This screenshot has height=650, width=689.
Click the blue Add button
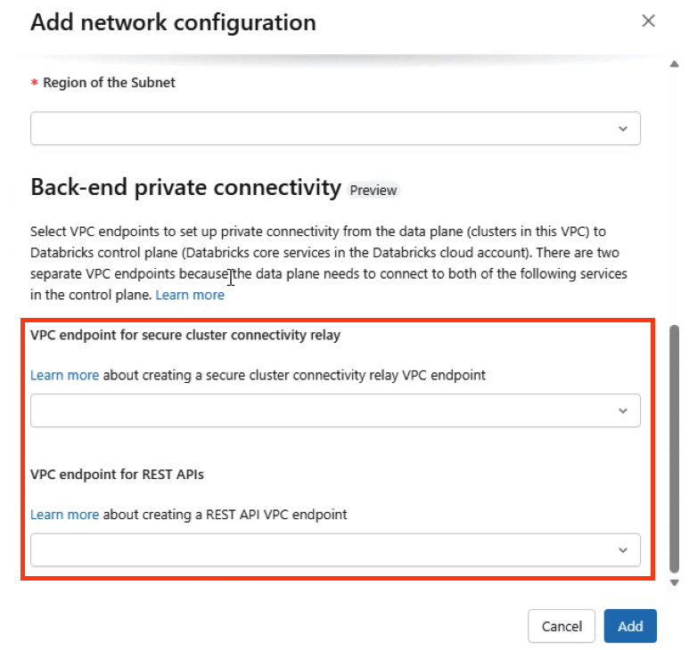pyautogui.click(x=630, y=626)
